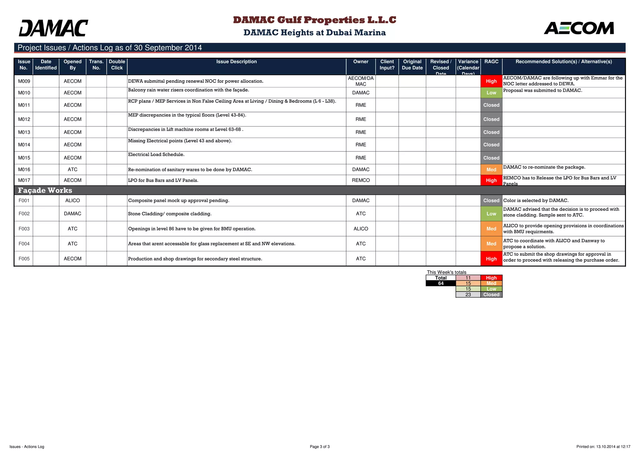
Task: Select the Project Issues / Actions Log title bar
Action: pos(319,48)
